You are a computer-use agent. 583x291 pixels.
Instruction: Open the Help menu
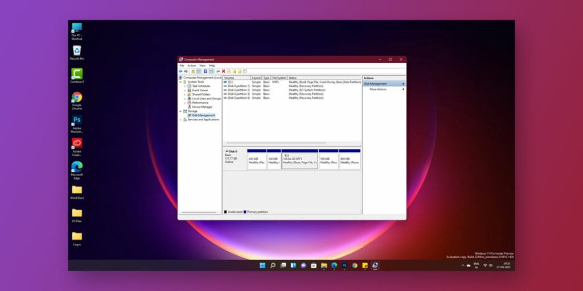[212, 66]
